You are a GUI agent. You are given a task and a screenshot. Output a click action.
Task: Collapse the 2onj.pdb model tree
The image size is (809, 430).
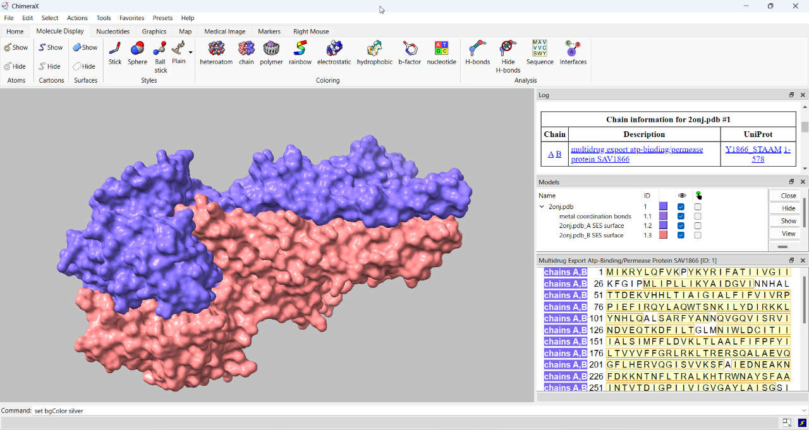pyautogui.click(x=542, y=206)
